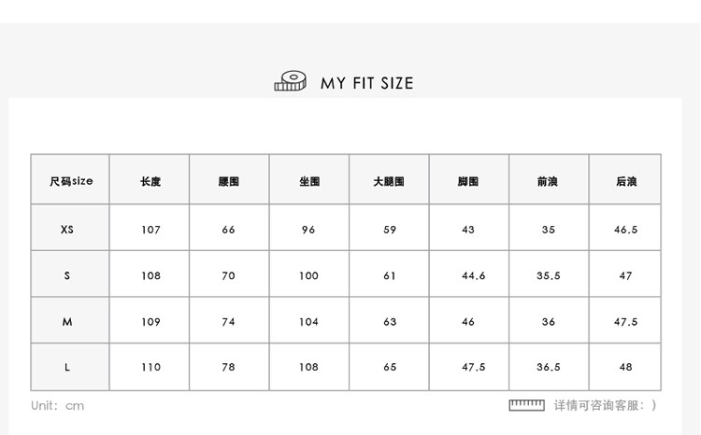Click the Unit: cm label
The height and width of the screenshot is (435, 701).
57,405
